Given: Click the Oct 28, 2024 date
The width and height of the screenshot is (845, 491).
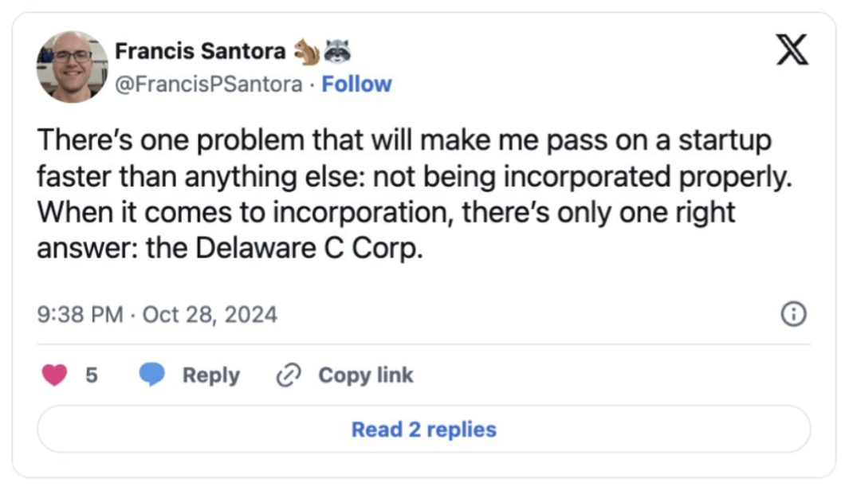Looking at the screenshot, I should (210, 315).
